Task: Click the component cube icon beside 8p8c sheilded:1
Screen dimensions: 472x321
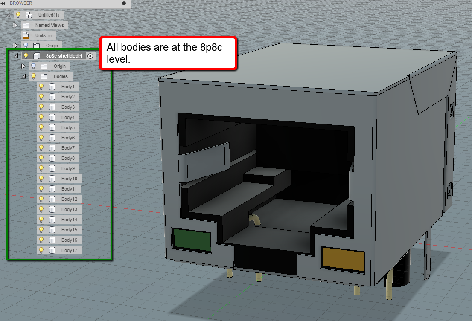Action: [36, 55]
